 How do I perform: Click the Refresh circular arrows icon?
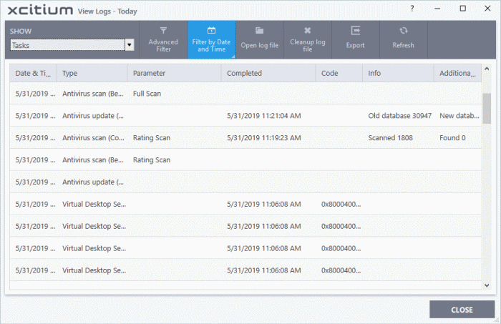(404, 31)
